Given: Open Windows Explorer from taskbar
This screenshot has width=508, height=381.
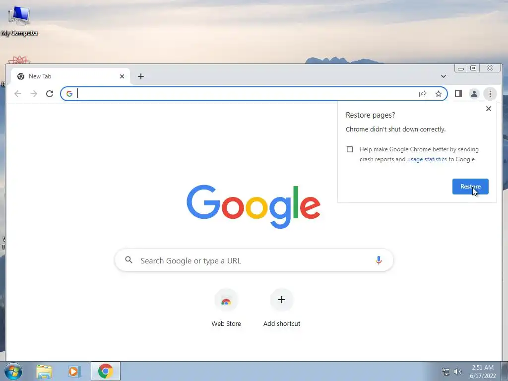Looking at the screenshot, I should pyautogui.click(x=44, y=371).
